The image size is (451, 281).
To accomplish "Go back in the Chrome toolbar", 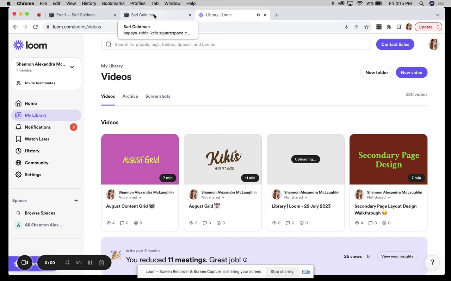I will [15, 27].
